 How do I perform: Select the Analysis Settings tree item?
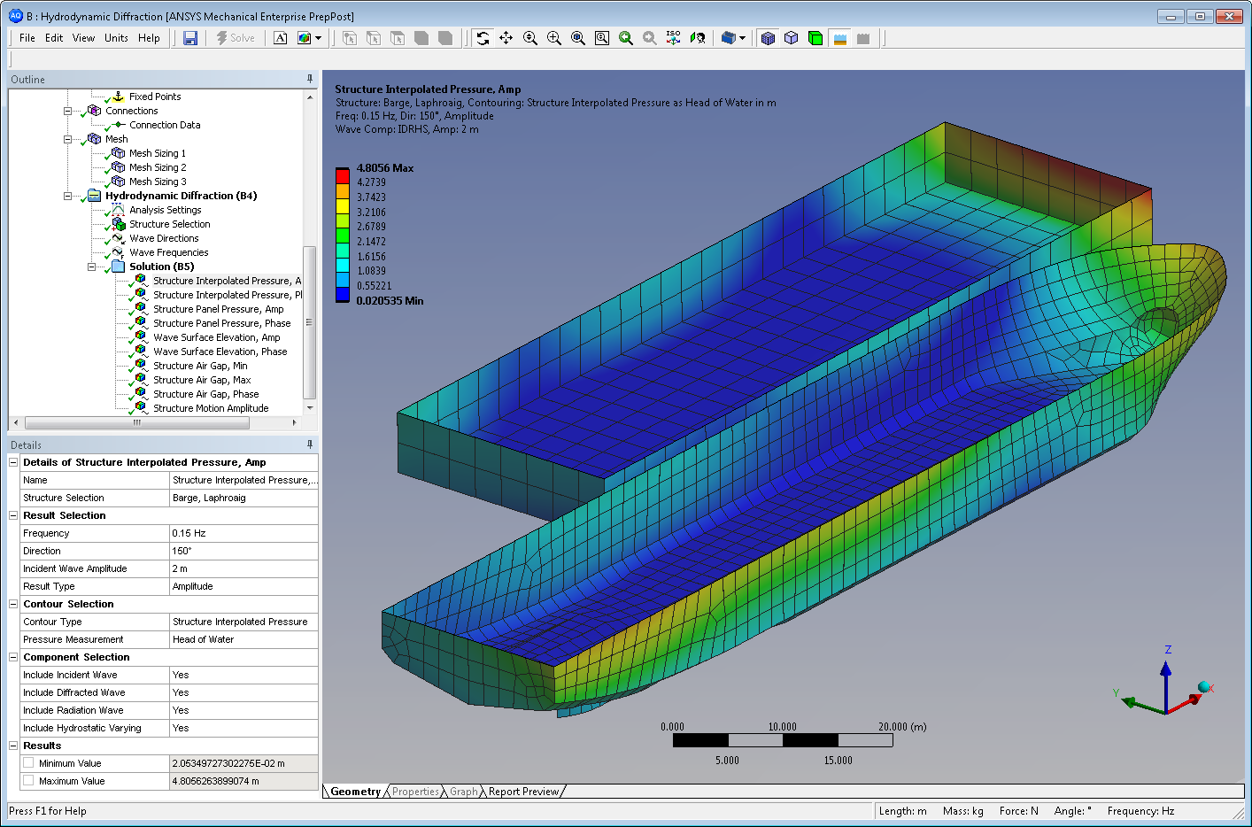pos(165,210)
